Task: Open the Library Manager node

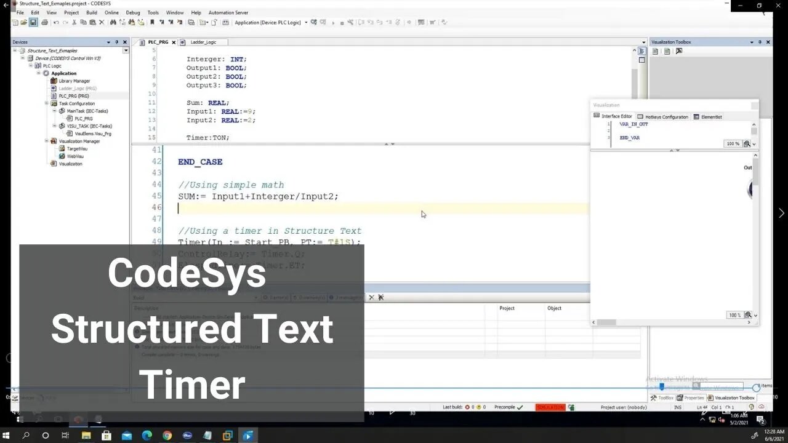Action: (x=74, y=81)
